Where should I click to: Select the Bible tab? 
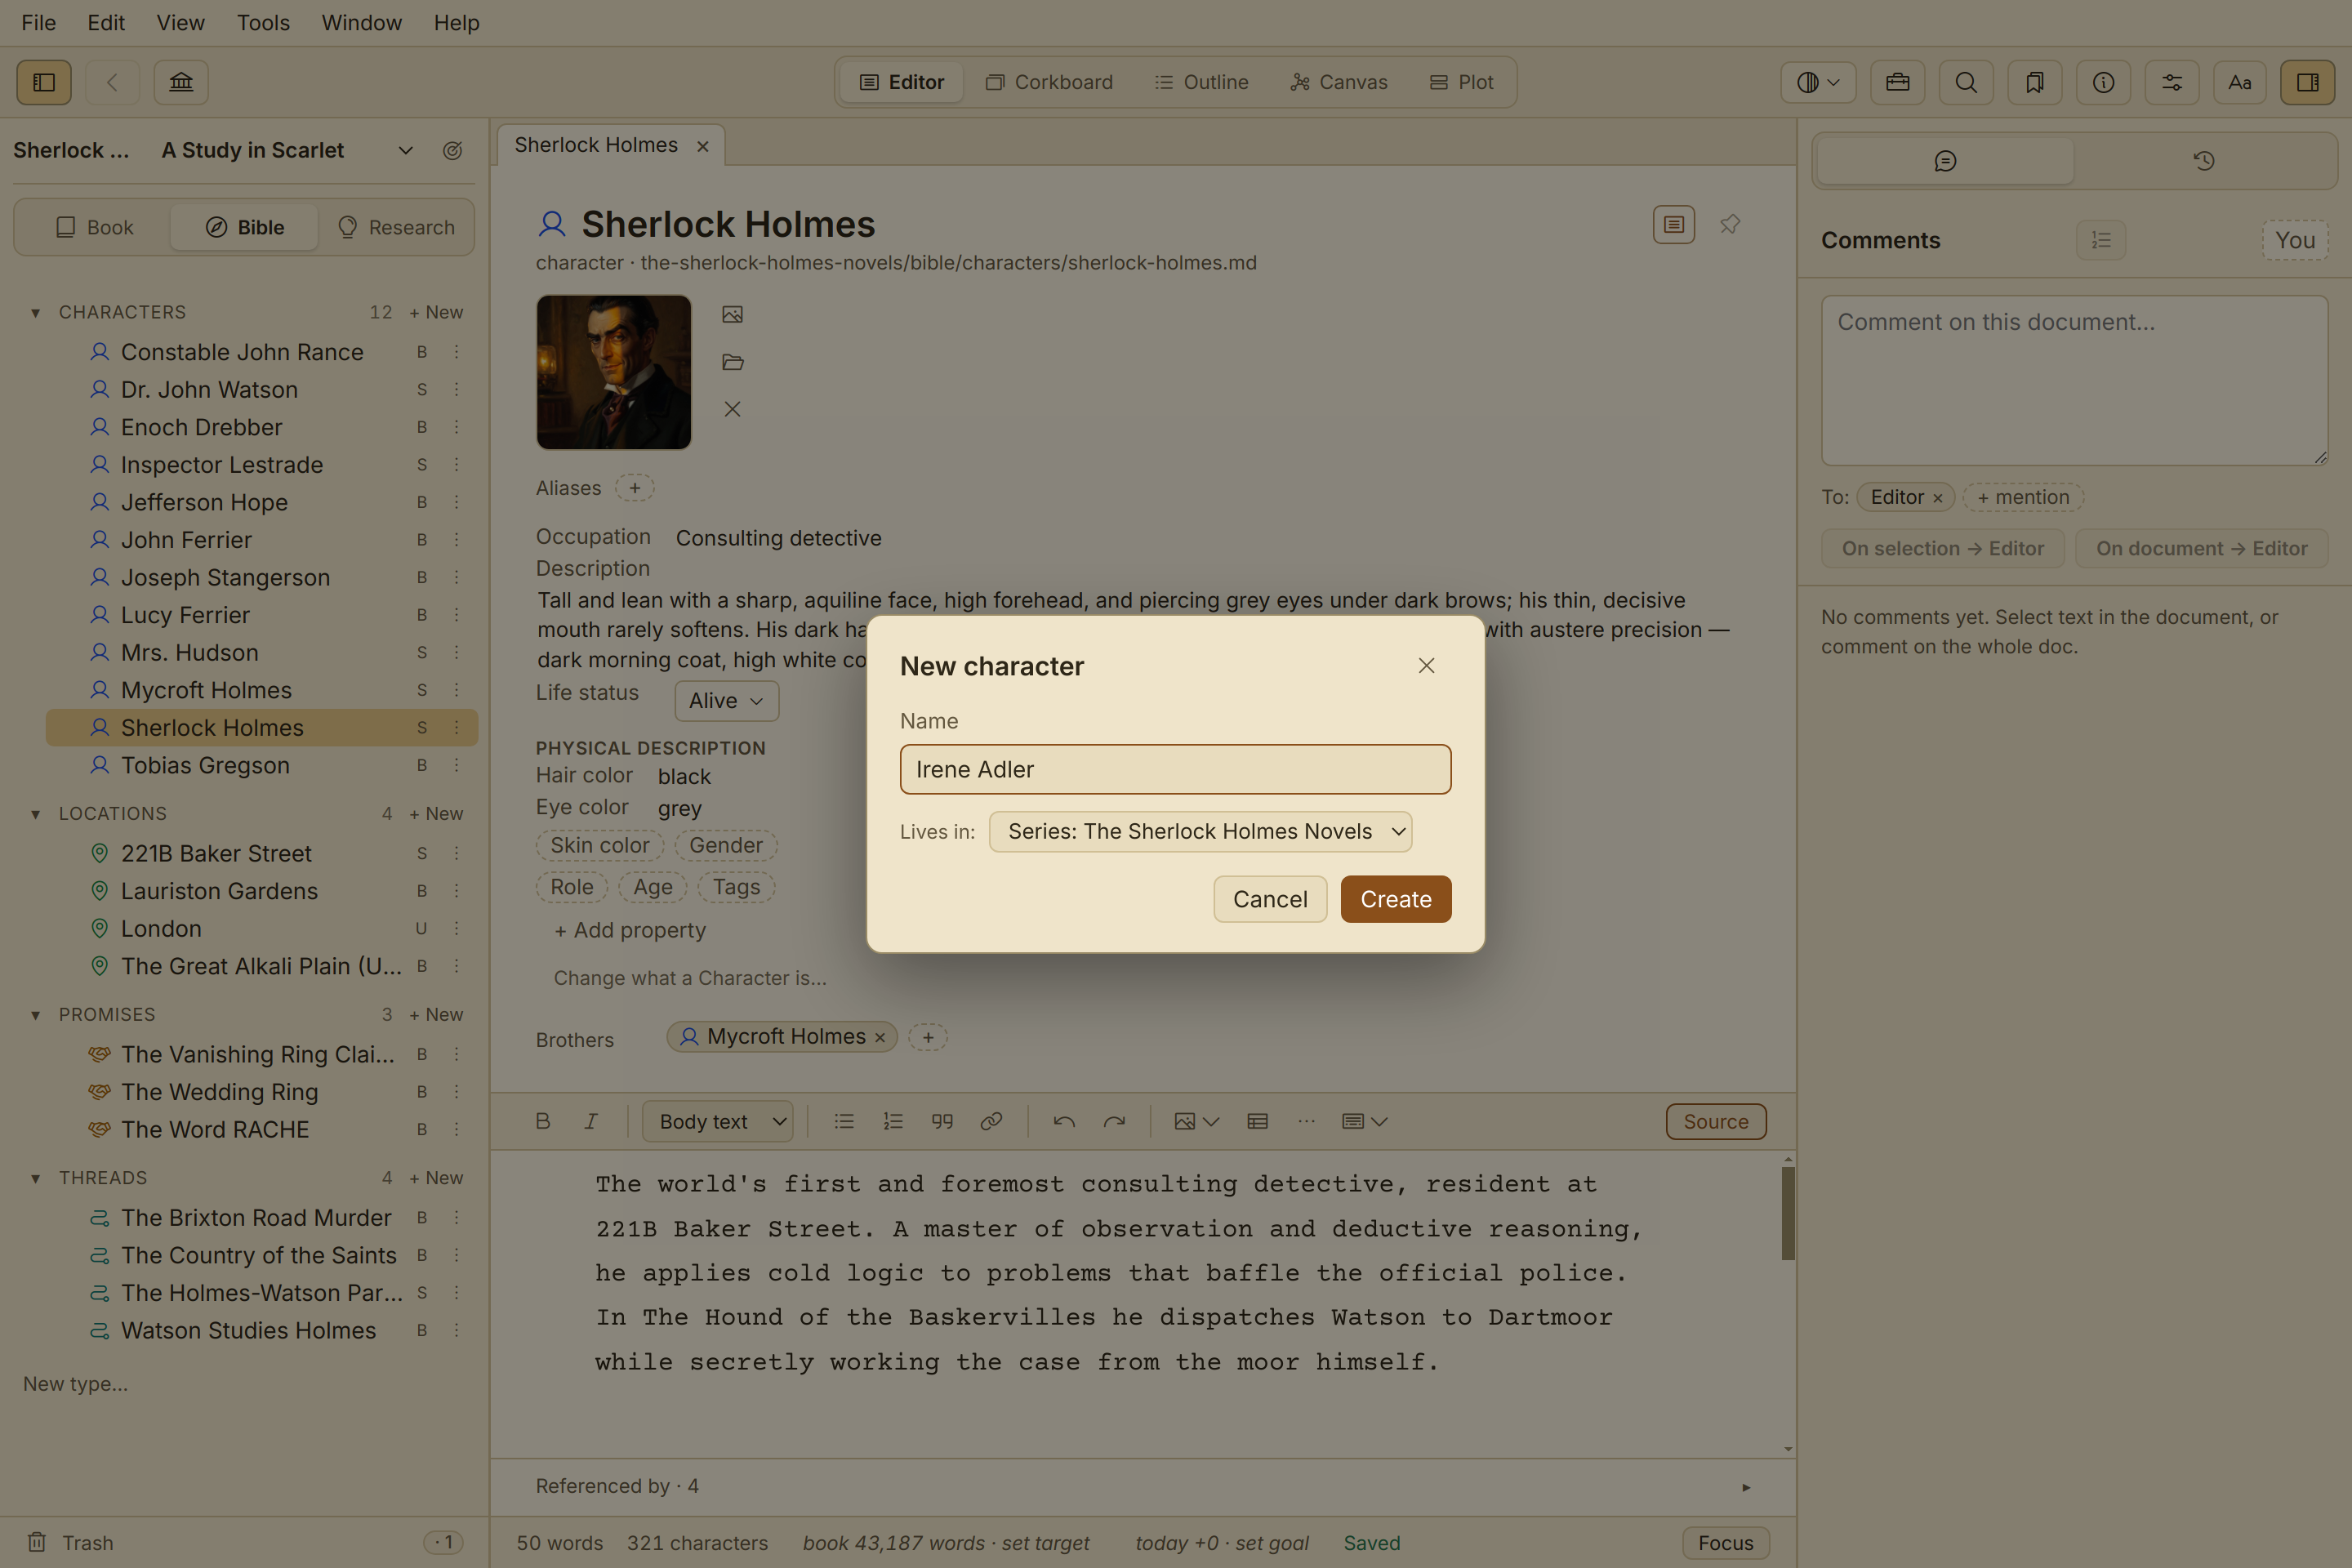245,227
